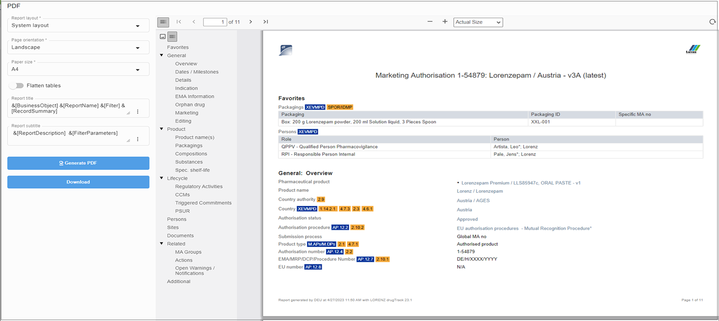This screenshot has width=719, height=321.
Task: Collapse the Product outline section
Action: pos(161,129)
